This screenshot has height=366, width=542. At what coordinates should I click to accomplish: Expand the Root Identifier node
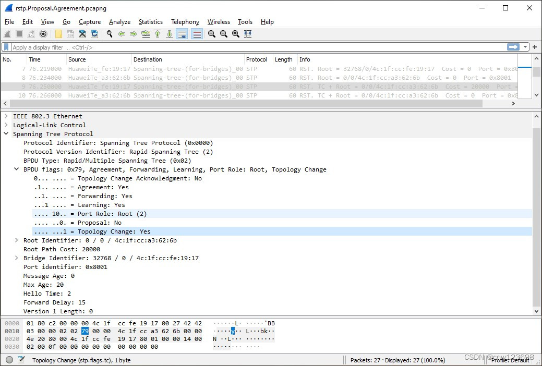click(x=16, y=240)
